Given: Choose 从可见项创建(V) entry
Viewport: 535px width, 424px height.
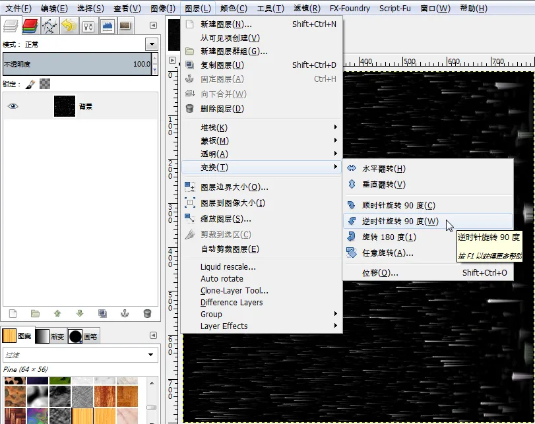Looking at the screenshot, I should [261, 38].
